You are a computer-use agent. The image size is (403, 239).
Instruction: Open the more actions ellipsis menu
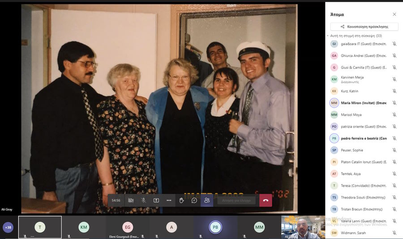(x=169, y=201)
